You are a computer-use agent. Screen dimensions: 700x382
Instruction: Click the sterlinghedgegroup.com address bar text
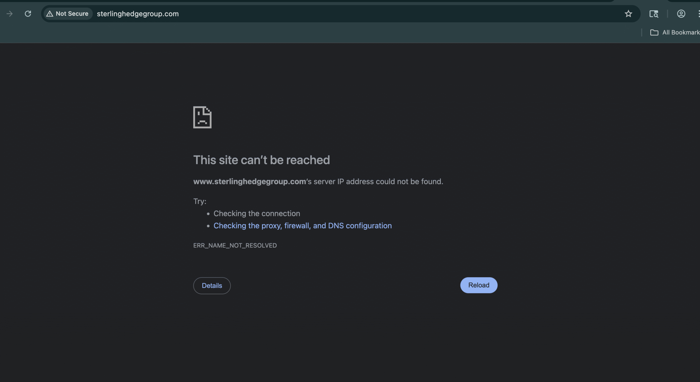pos(138,14)
